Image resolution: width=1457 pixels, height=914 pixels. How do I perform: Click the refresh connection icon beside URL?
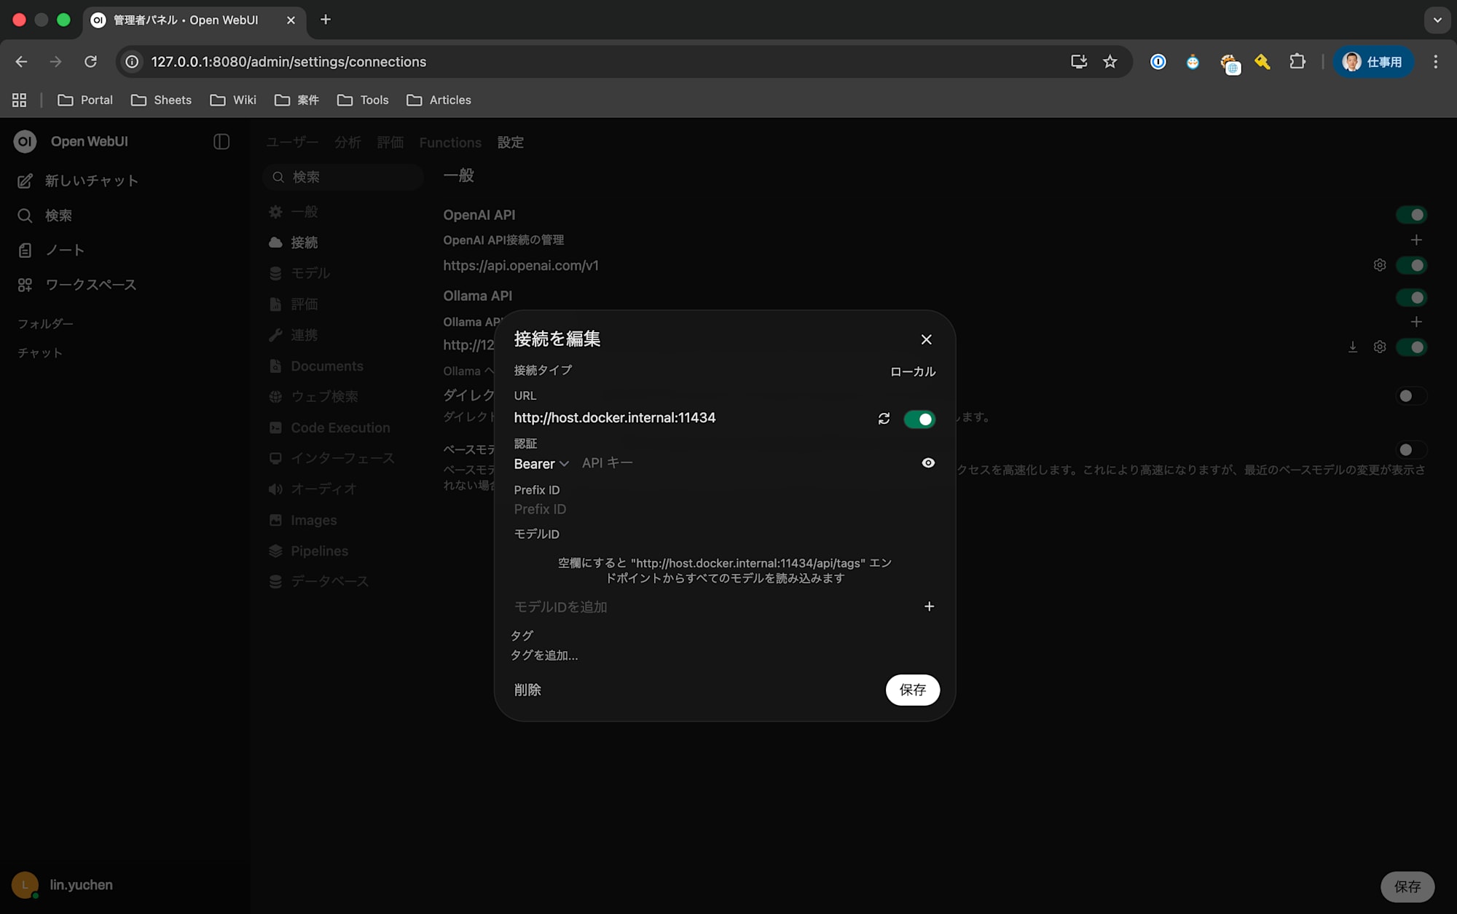[x=884, y=419]
